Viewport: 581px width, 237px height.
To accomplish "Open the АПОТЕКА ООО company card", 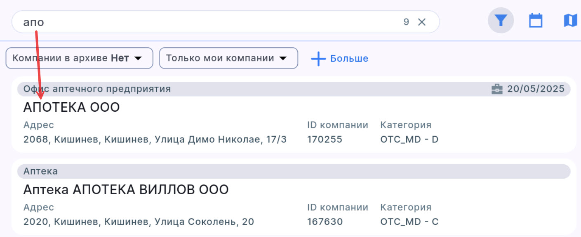I will [72, 107].
